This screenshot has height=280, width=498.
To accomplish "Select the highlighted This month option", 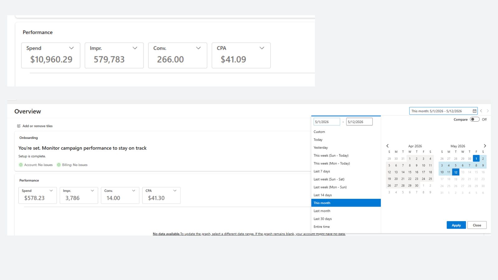I will (x=346, y=203).
